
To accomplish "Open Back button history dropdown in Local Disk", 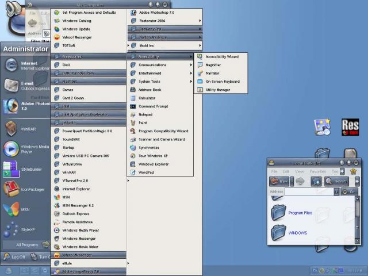I will click(x=292, y=182).
